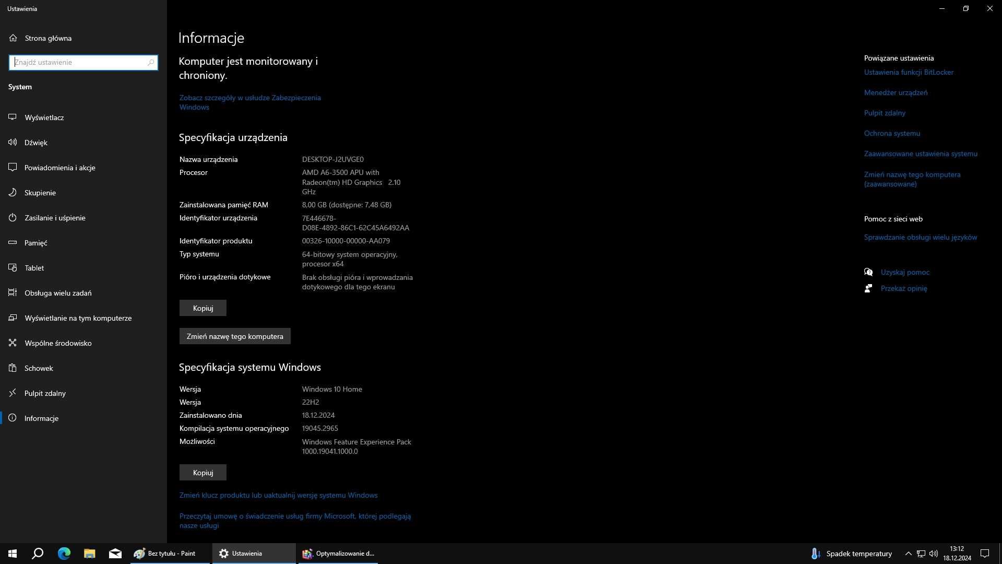The width and height of the screenshot is (1002, 564).
Task: Select the Skupienie moon icon
Action: coord(13,193)
